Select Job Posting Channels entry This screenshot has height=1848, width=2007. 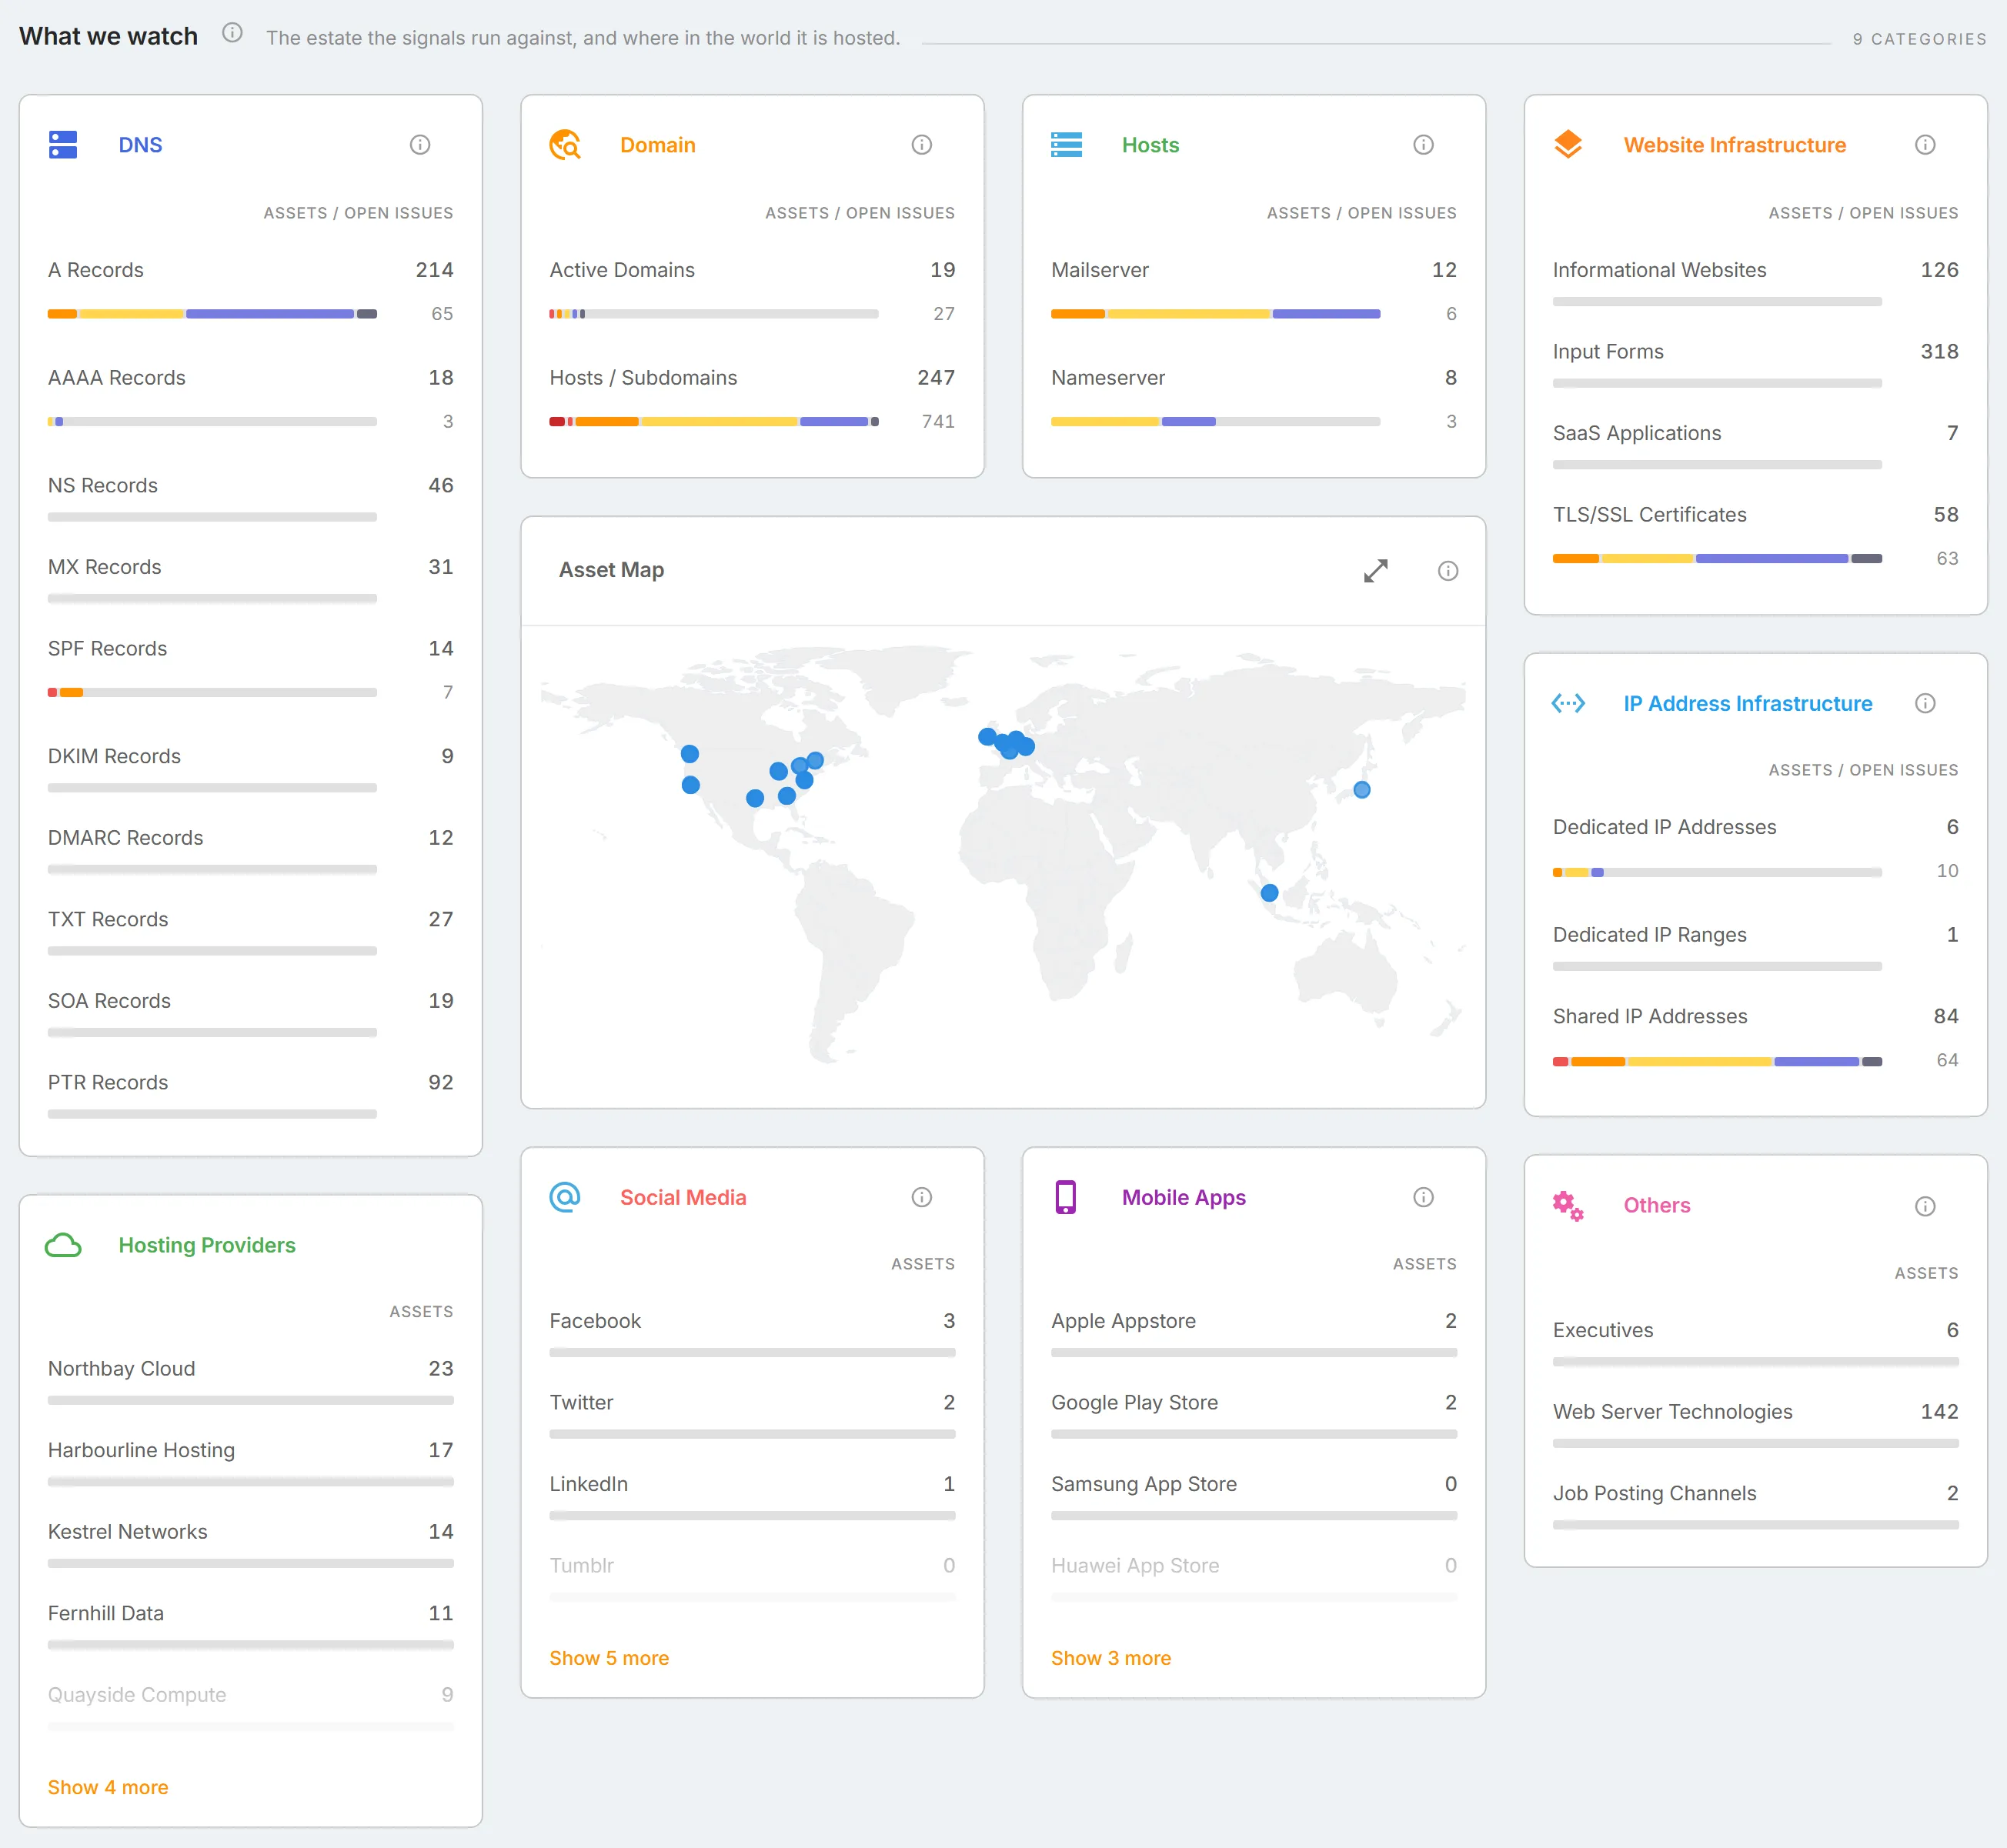click(x=1755, y=1506)
